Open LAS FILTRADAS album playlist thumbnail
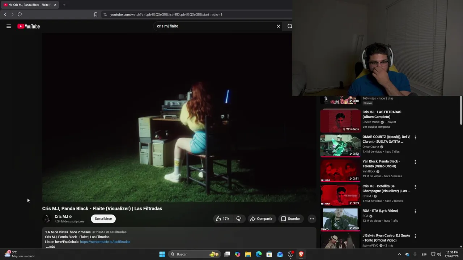Screen dimensions: 463x260 pyautogui.click(x=340, y=121)
